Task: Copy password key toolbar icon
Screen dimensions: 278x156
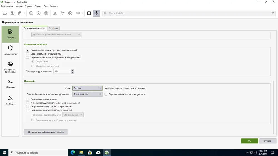Action: 63,13
